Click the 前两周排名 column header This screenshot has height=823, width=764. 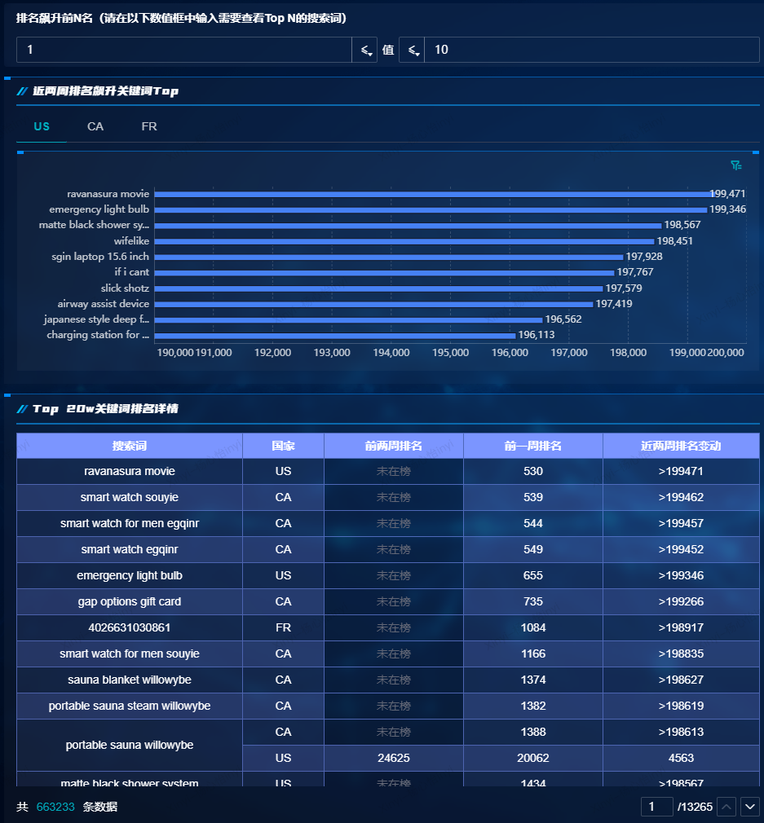[393, 446]
